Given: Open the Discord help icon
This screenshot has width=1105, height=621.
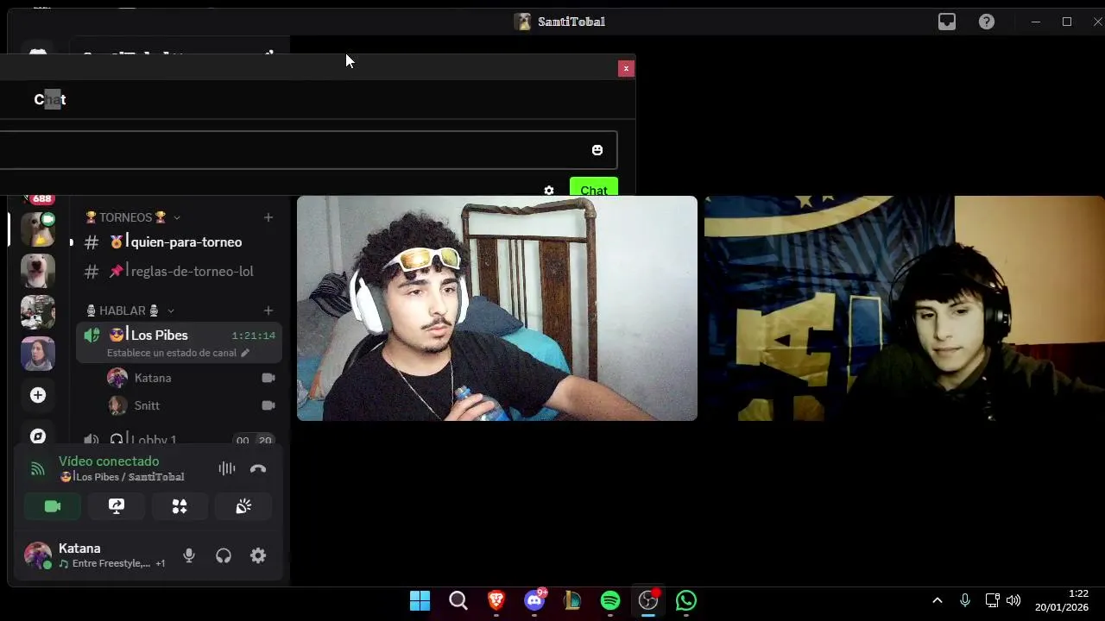Looking at the screenshot, I should pos(987,22).
